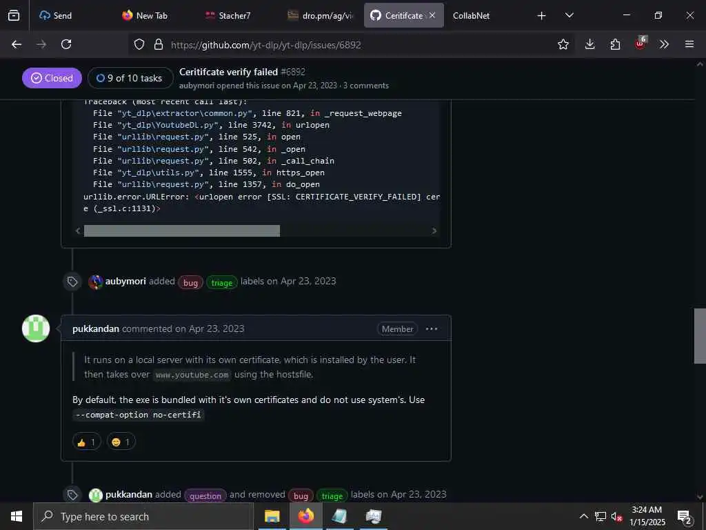
Task: Show site security padlock info
Action: coord(158,44)
